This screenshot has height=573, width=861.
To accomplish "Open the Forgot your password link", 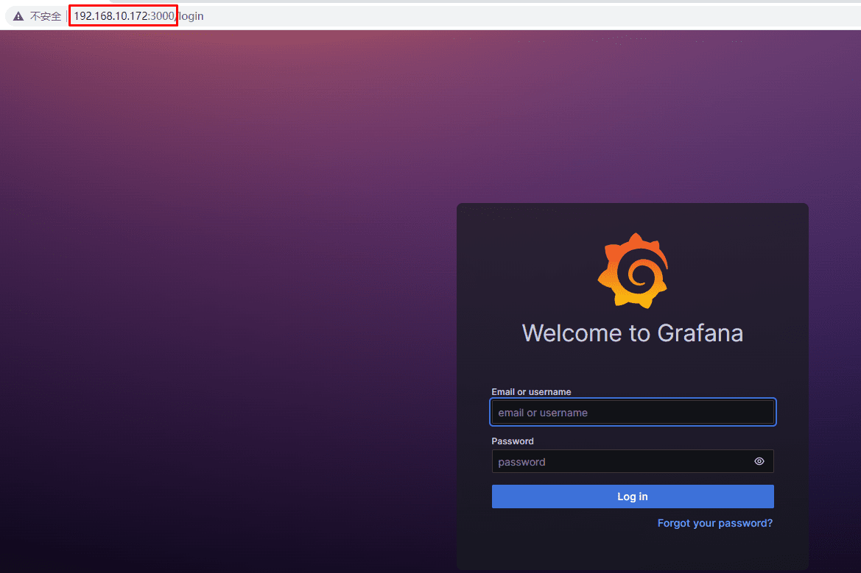I will [x=715, y=523].
